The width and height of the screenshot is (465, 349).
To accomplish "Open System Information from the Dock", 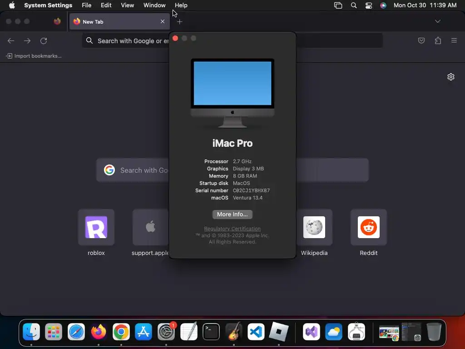I will [356, 331].
